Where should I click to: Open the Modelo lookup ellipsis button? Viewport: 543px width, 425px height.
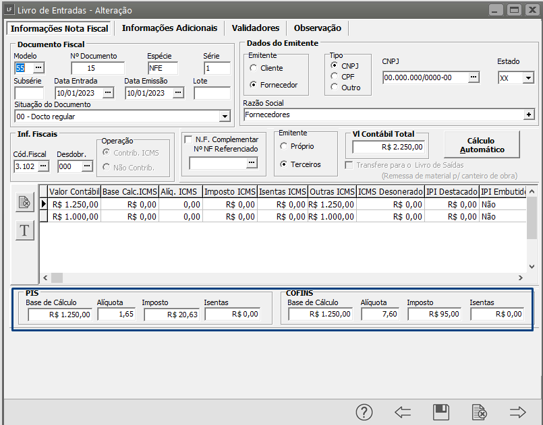38,68
